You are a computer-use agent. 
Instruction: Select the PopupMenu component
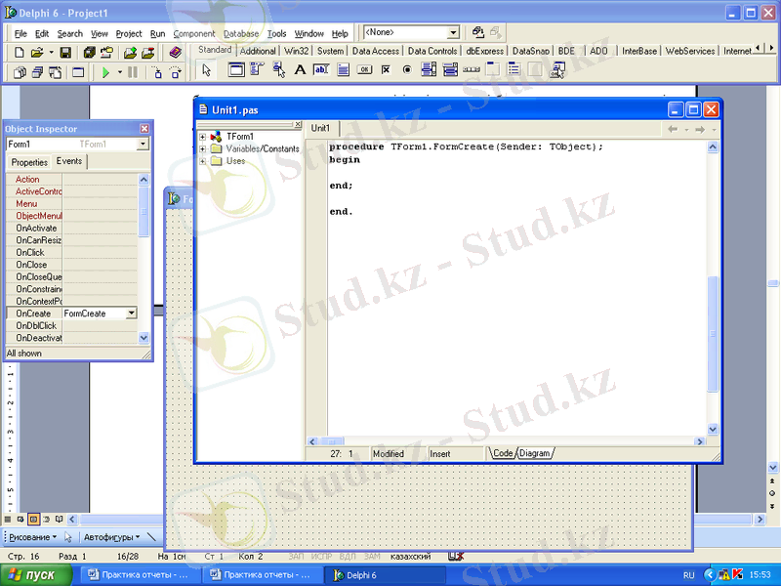click(x=279, y=69)
